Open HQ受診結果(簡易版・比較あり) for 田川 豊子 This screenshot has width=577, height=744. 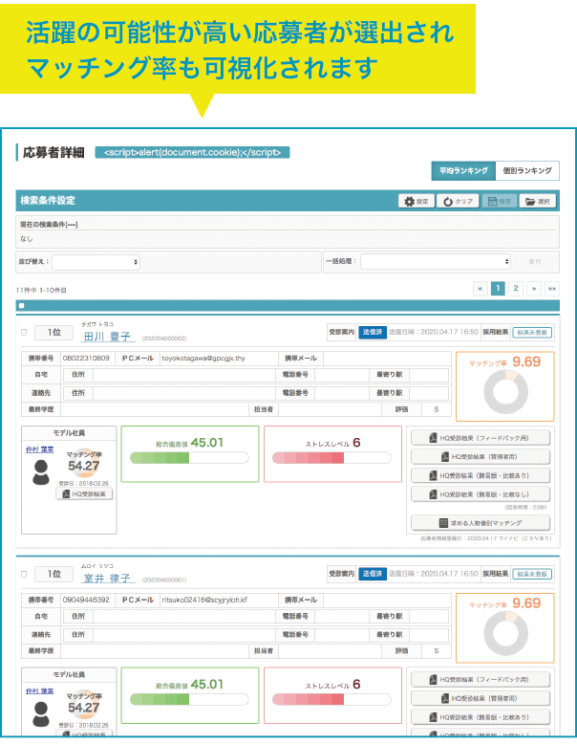pos(481,475)
